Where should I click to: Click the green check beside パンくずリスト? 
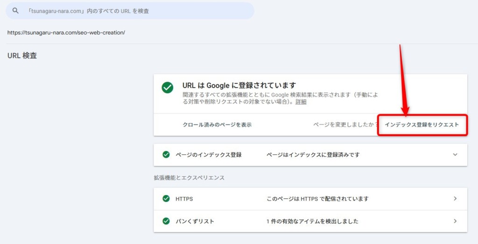[166, 221]
